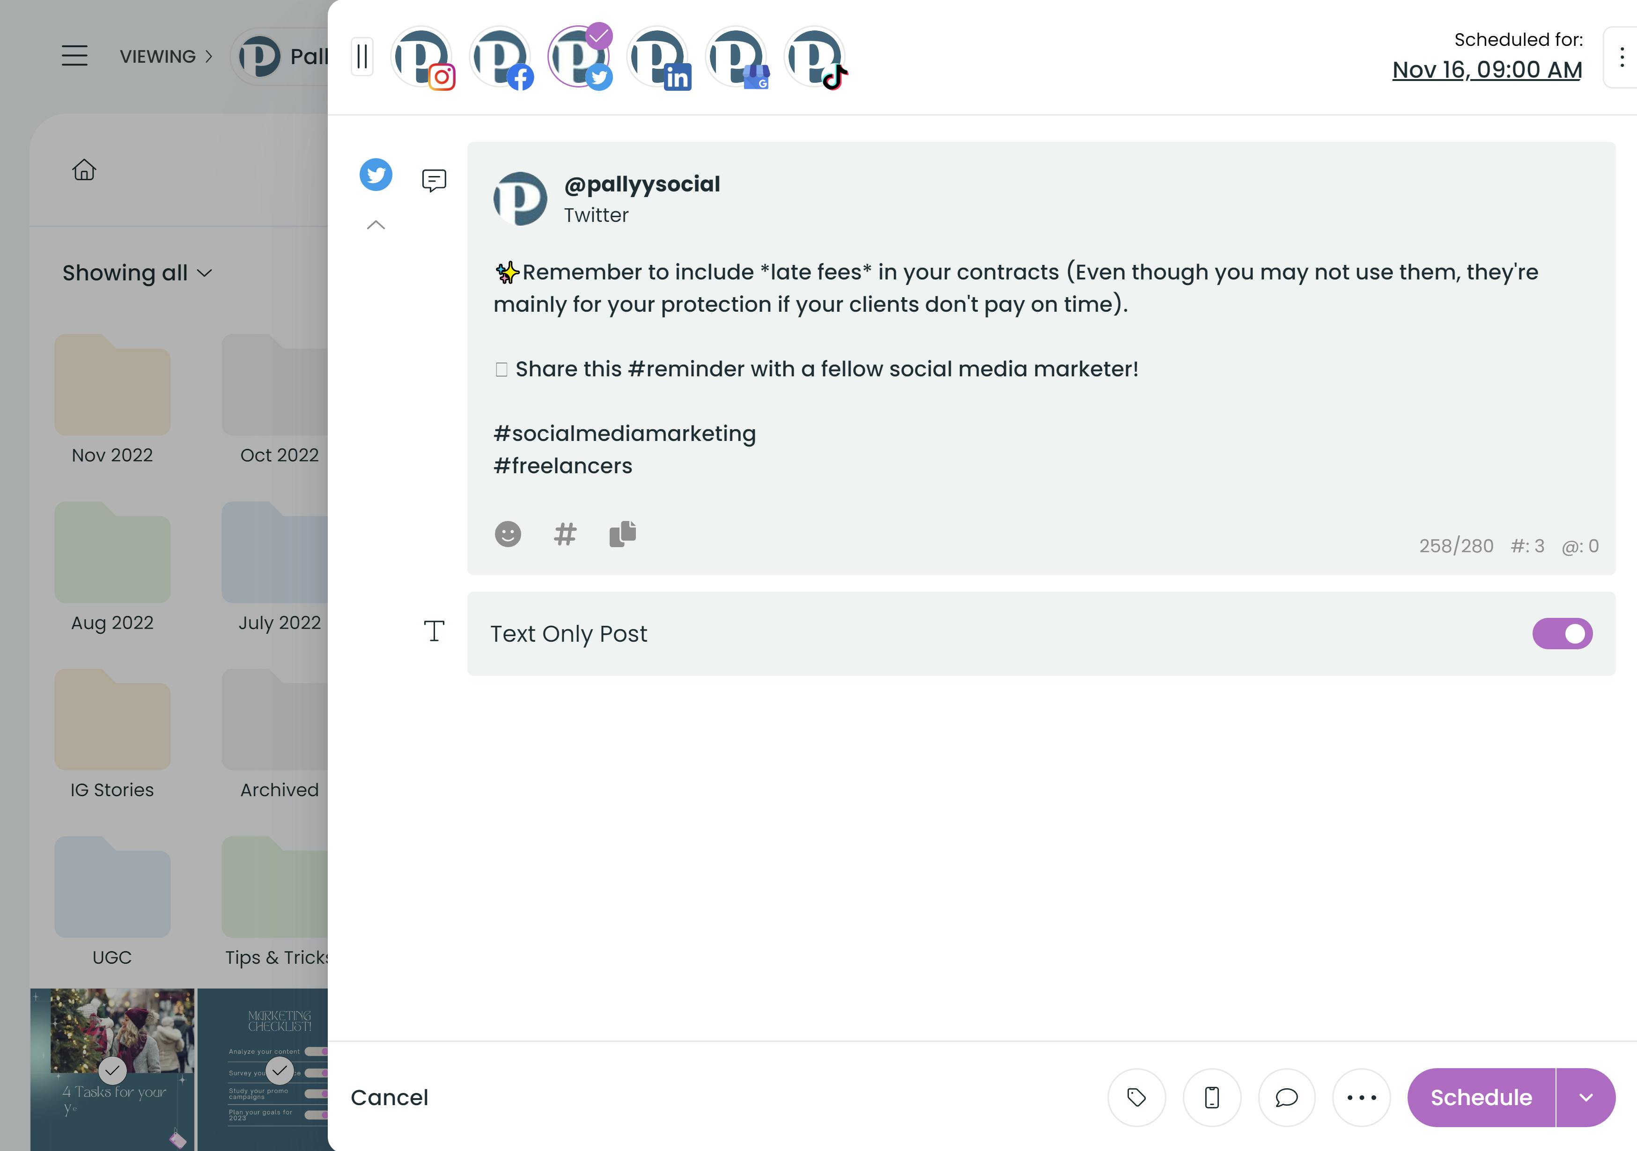
Task: Check the share reminder checkbox
Action: (x=501, y=367)
